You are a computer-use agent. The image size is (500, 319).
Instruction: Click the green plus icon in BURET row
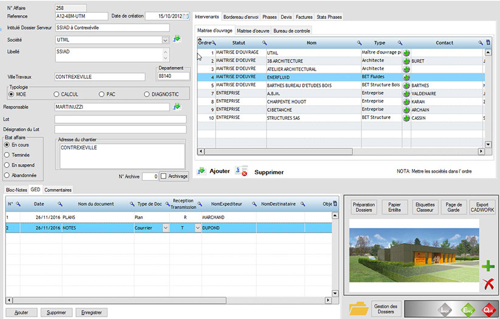pos(406,61)
